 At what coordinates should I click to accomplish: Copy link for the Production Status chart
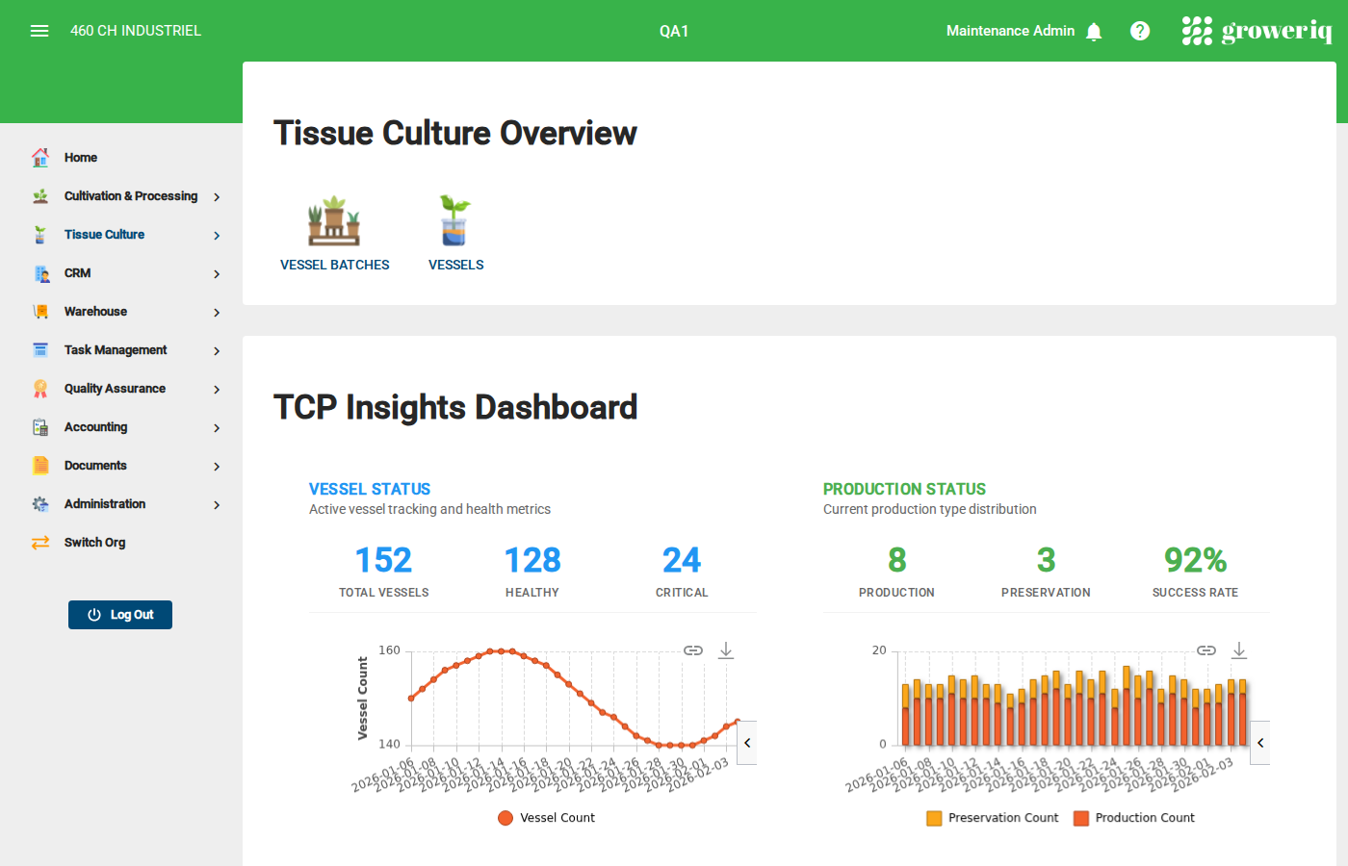point(1205,649)
